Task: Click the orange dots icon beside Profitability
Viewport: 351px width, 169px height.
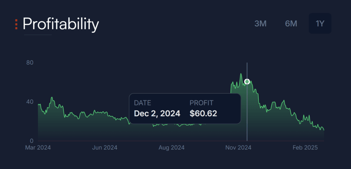Action: pyautogui.click(x=16, y=24)
